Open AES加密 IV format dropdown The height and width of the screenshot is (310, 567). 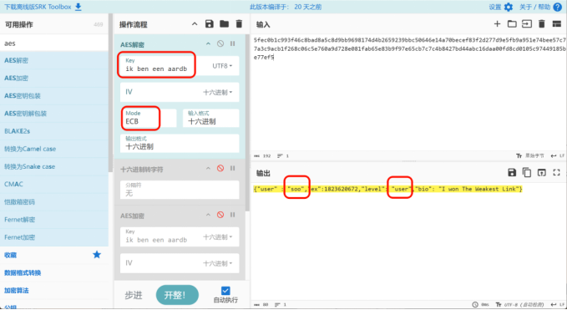[x=218, y=263]
